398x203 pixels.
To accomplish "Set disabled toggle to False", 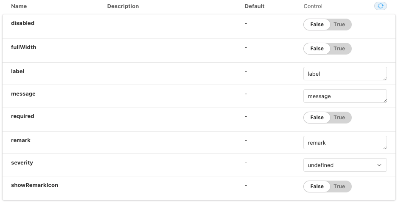I will pos(317,25).
